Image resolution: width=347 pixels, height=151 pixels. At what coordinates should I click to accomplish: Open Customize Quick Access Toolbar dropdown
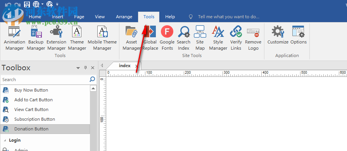pos(57,4)
